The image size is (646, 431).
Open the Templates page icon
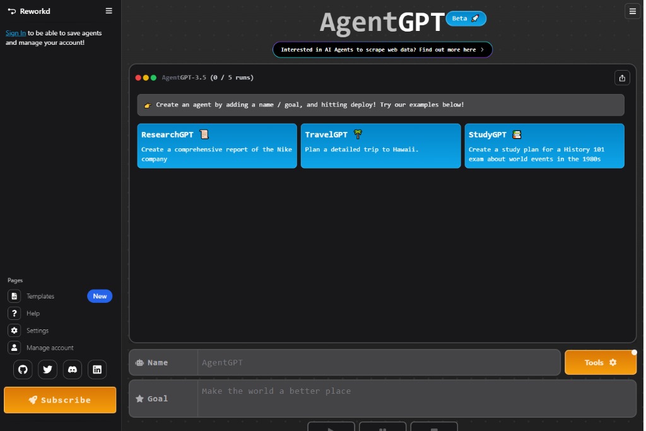click(x=14, y=296)
